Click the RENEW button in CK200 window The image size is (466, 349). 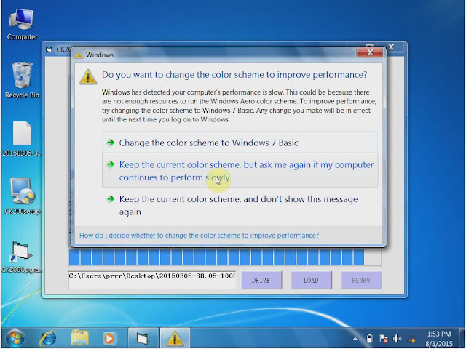pyautogui.click(x=361, y=280)
